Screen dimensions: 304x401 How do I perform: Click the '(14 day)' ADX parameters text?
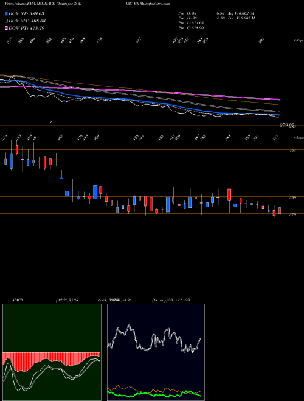160,300
